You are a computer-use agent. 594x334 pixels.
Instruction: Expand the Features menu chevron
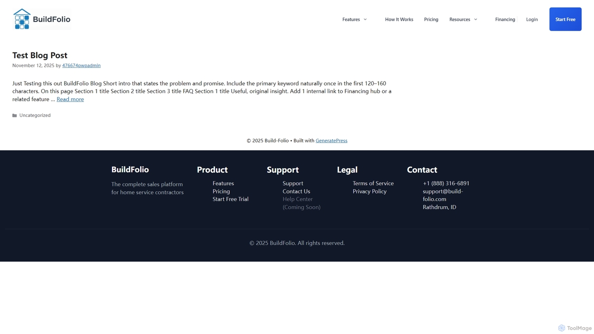(365, 19)
